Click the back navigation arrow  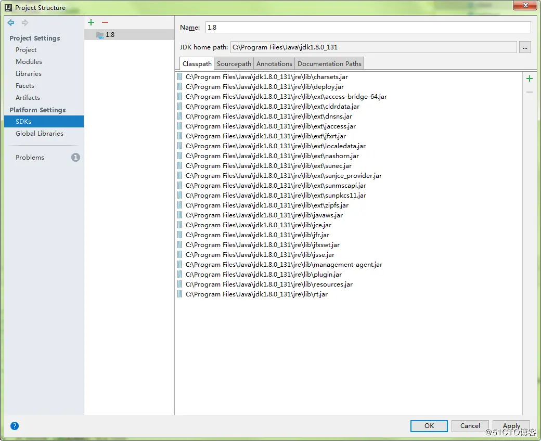tap(11, 23)
